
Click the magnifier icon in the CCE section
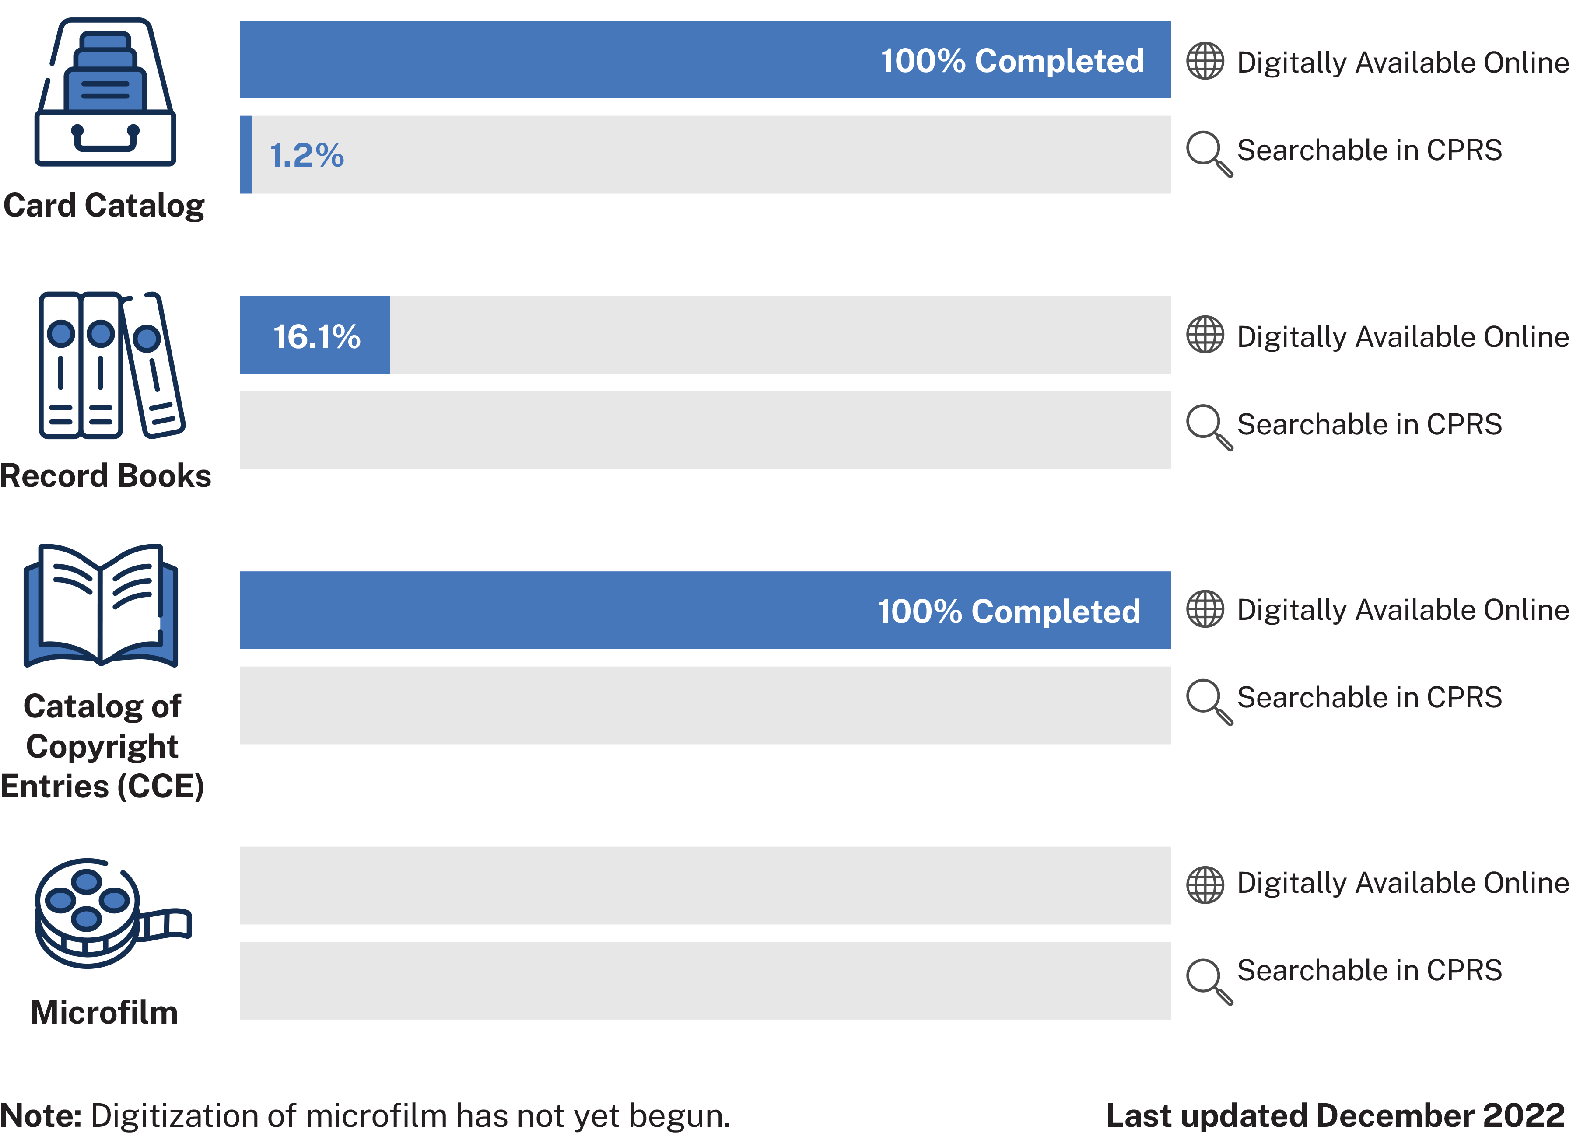[x=1209, y=701]
